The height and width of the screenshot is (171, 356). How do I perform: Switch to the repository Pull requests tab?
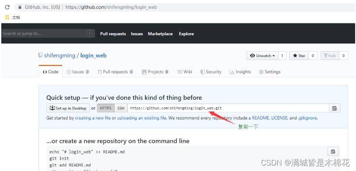[115, 72]
